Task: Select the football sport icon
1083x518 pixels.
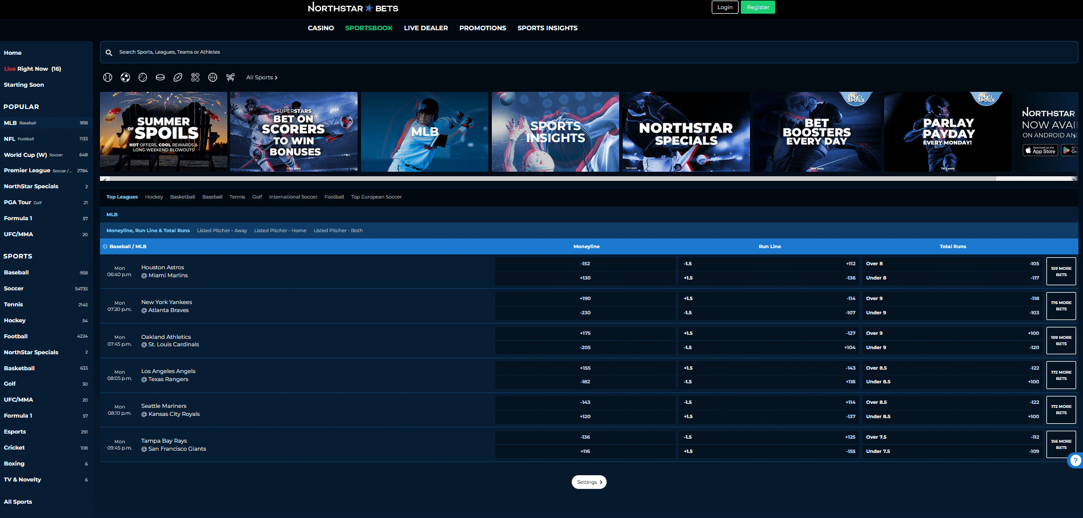Action: [x=178, y=78]
